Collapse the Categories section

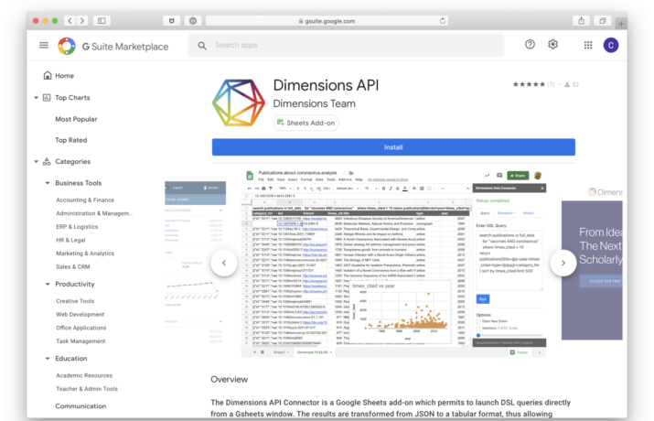tap(37, 162)
